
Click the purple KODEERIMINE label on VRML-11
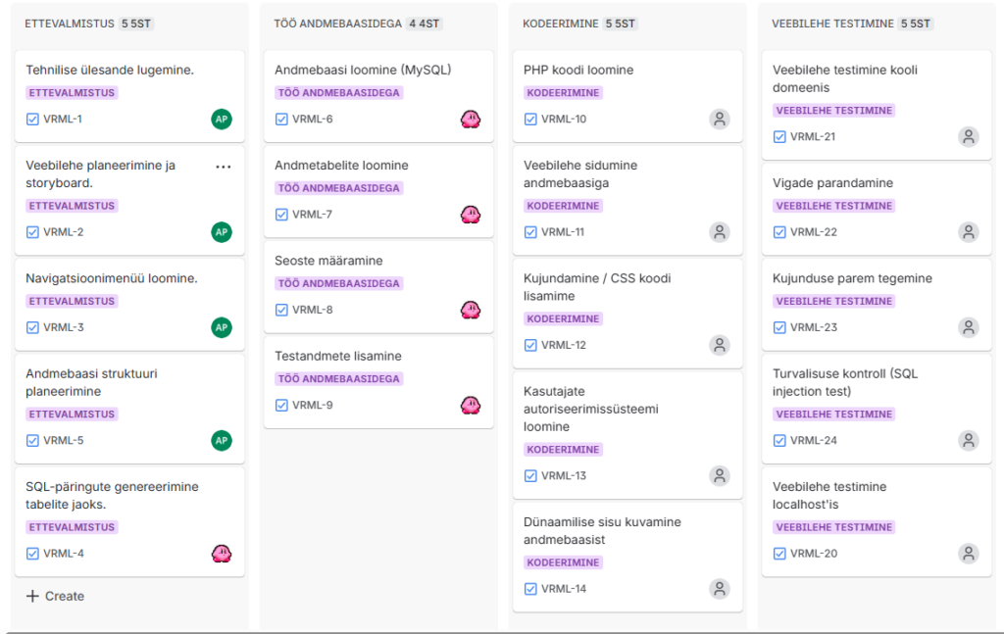click(564, 206)
